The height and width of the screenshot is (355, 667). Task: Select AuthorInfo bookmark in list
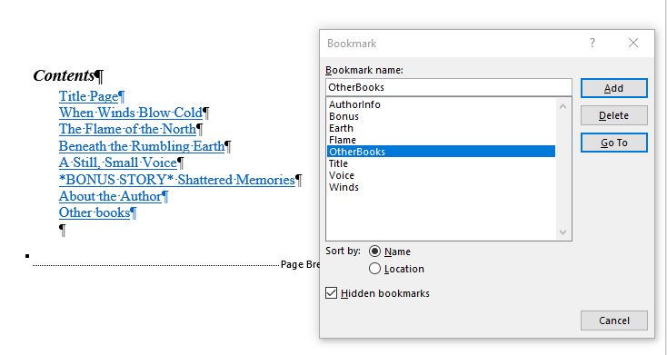(x=441, y=104)
